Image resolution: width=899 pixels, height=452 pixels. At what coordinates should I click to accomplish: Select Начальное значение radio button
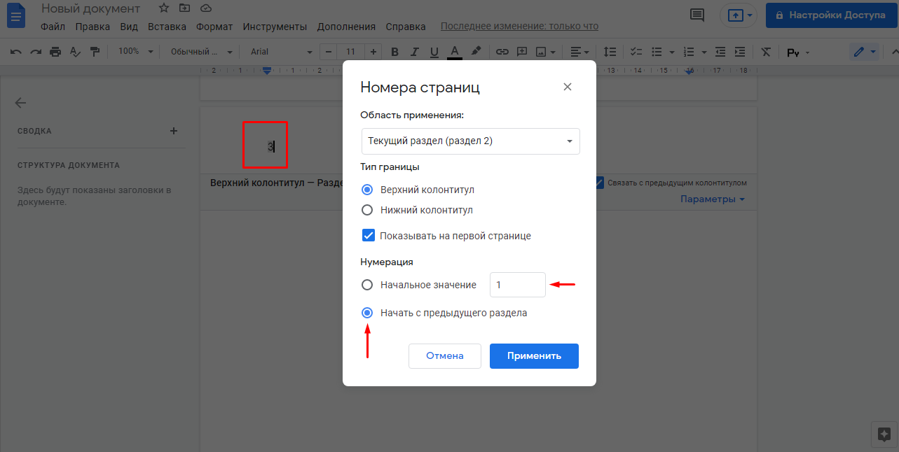(366, 285)
